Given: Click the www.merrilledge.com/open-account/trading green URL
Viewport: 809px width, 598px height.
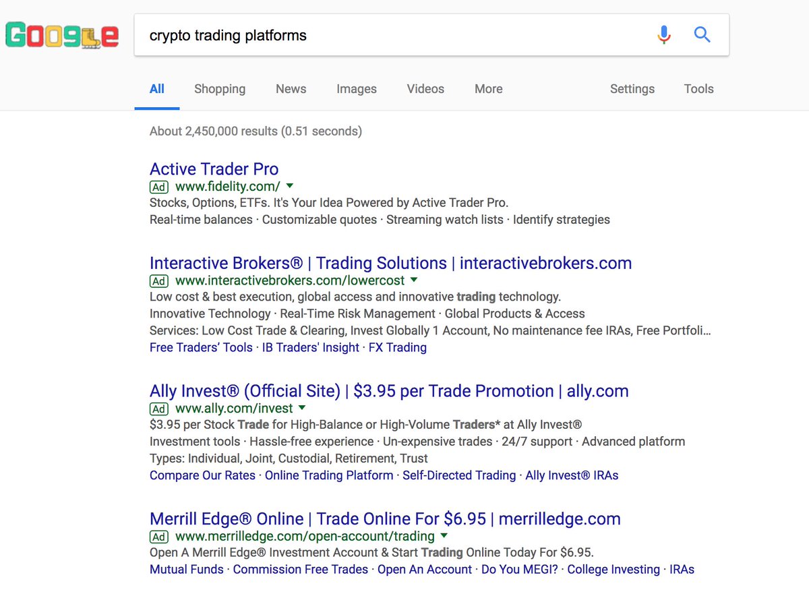Looking at the screenshot, I should 305,537.
